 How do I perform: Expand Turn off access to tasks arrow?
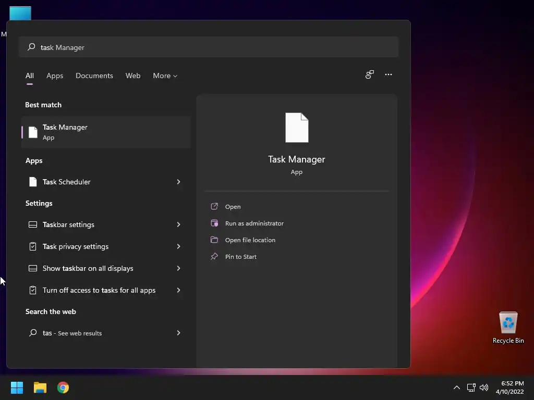coord(178,290)
